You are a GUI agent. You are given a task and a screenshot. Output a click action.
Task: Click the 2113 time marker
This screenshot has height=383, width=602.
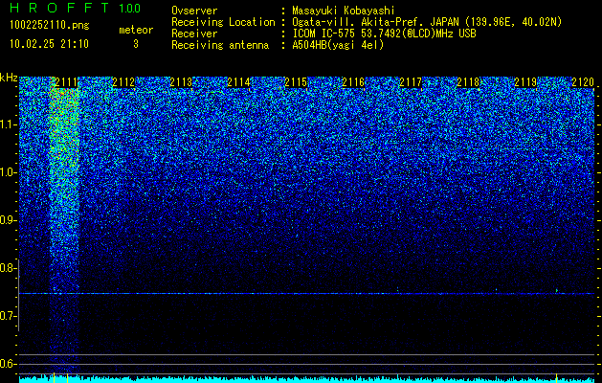tap(181, 82)
